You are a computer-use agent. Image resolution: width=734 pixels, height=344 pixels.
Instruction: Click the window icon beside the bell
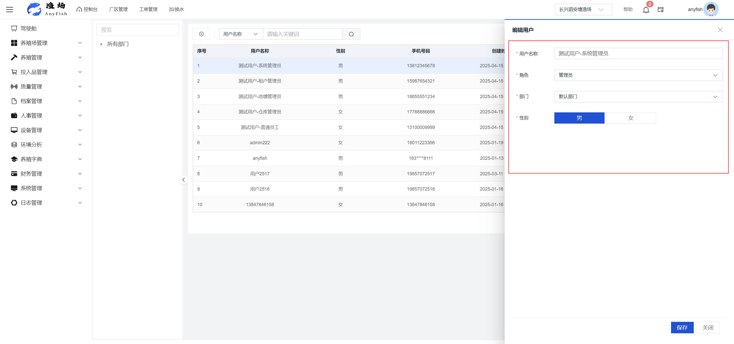click(x=661, y=10)
